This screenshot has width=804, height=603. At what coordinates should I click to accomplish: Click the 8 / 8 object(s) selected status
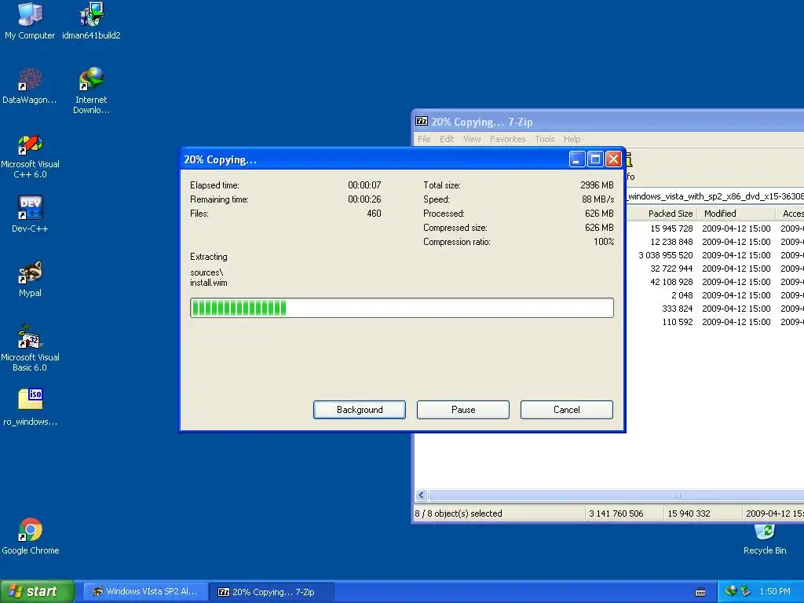[x=459, y=513]
